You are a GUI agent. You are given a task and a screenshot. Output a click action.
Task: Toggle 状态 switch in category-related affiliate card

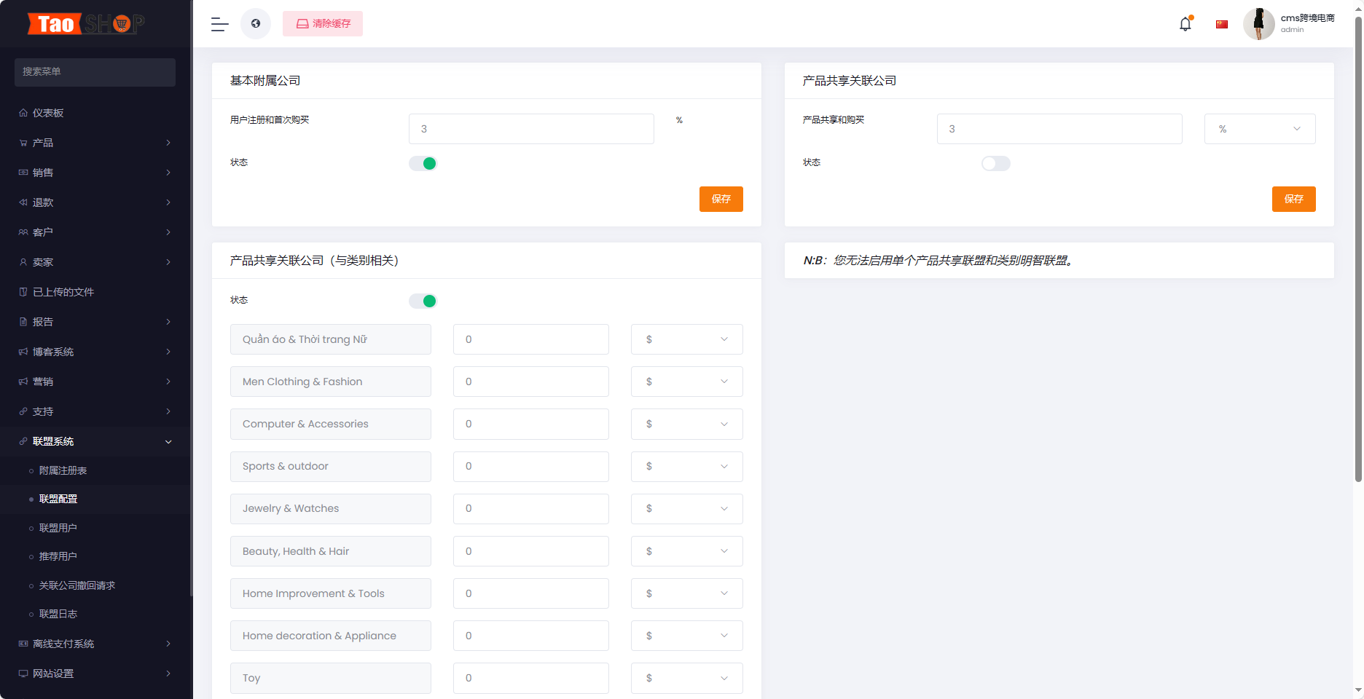tap(423, 301)
